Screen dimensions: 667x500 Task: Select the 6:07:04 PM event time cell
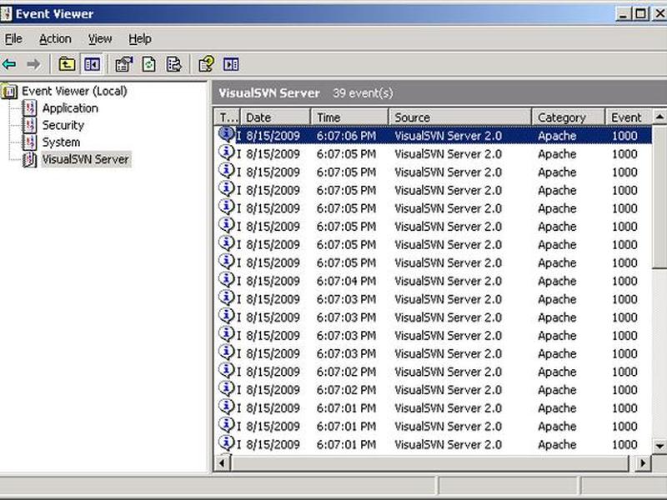(346, 281)
